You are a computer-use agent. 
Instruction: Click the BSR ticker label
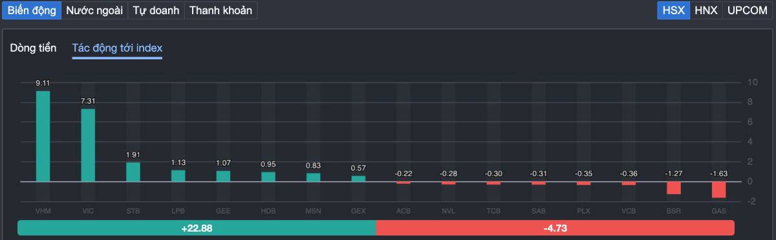(674, 211)
